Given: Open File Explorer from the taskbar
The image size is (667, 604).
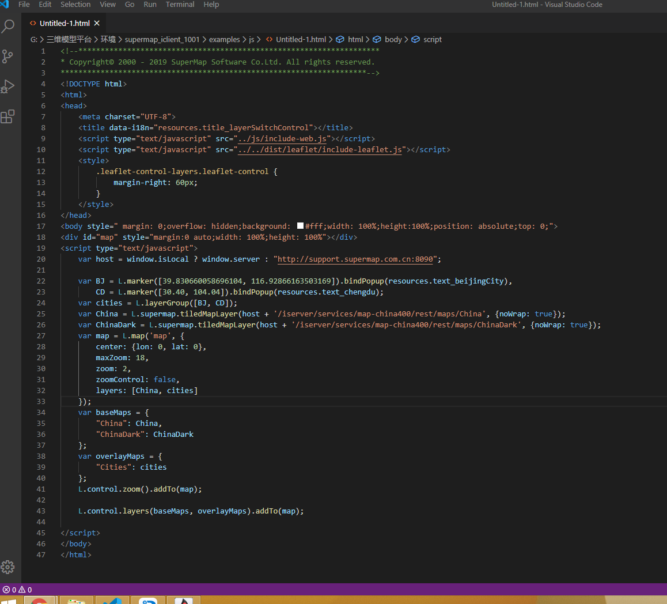Looking at the screenshot, I should tap(76, 600).
